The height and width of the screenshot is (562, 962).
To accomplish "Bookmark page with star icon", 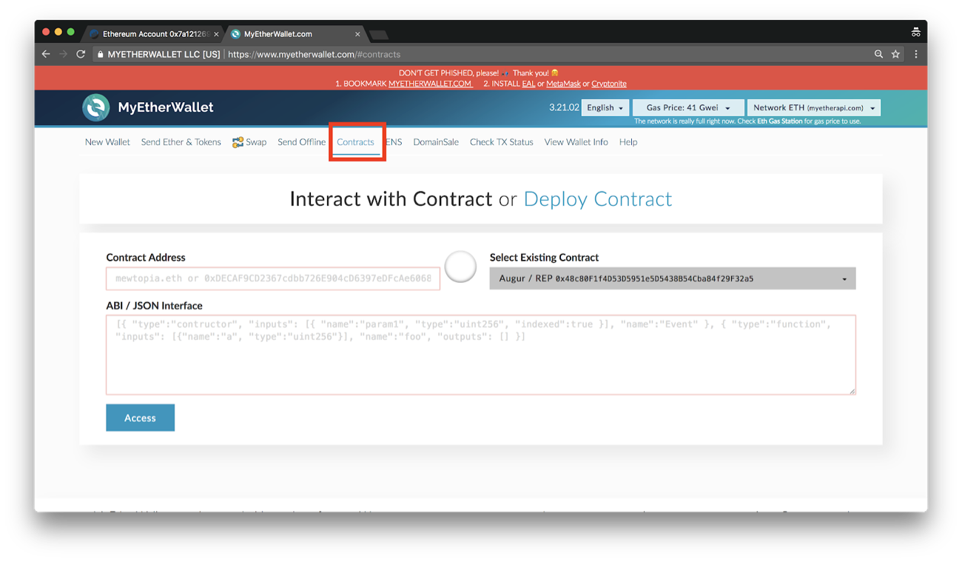I will 895,54.
